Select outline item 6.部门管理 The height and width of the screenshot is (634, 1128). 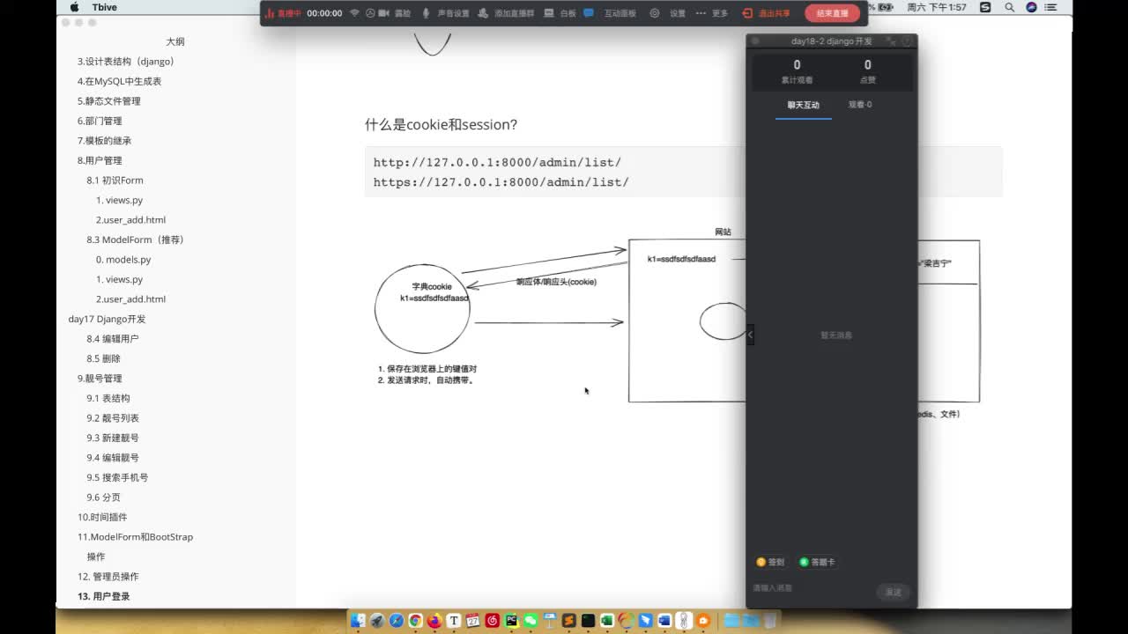[100, 121]
